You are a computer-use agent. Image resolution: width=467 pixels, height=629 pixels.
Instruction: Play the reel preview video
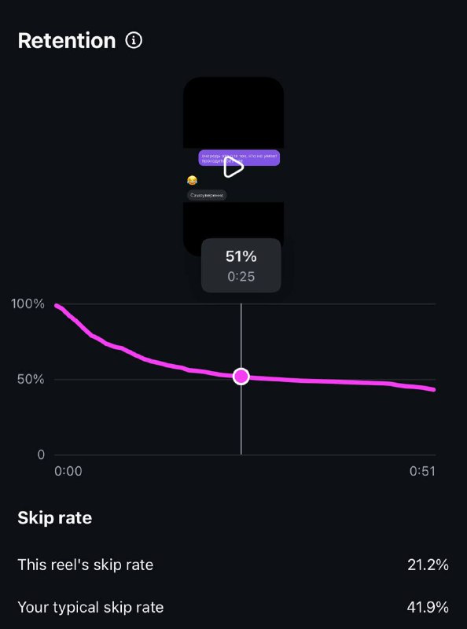233,167
